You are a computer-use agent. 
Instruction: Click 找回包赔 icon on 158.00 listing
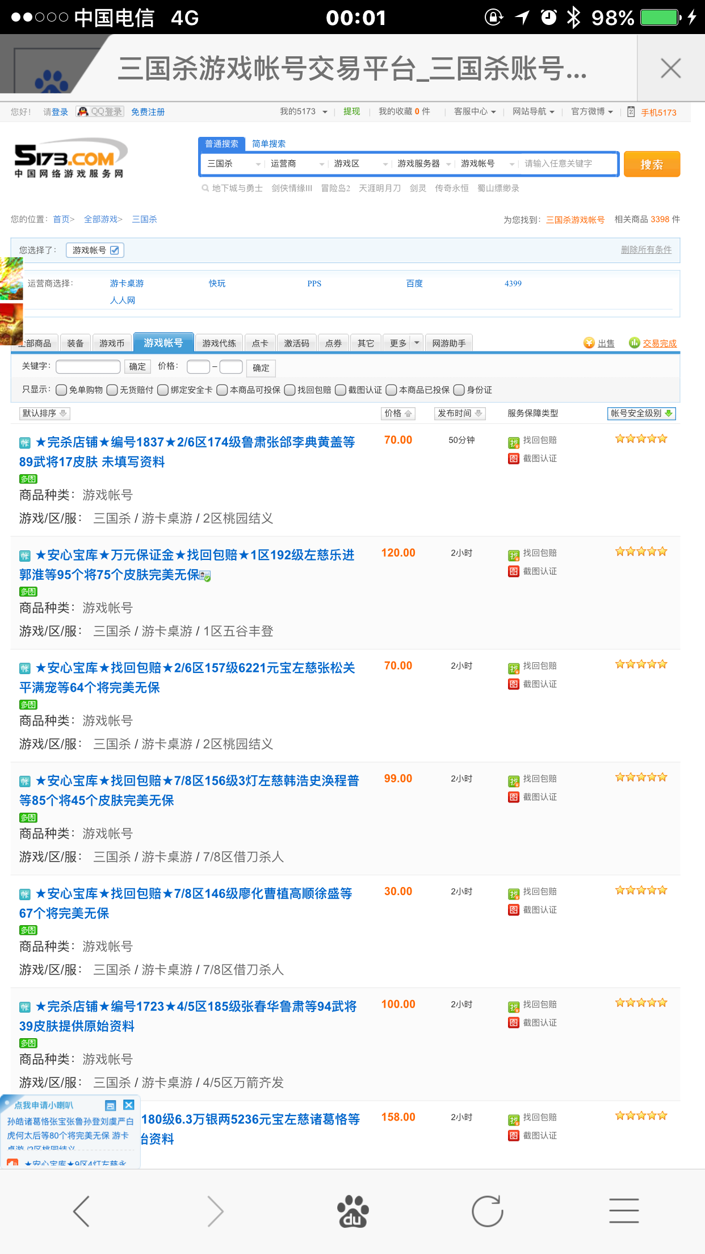click(514, 1120)
